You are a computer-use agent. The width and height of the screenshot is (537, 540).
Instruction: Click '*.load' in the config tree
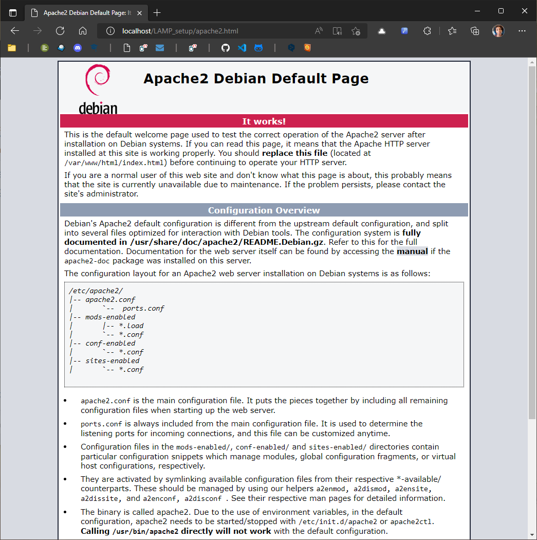pos(131,326)
